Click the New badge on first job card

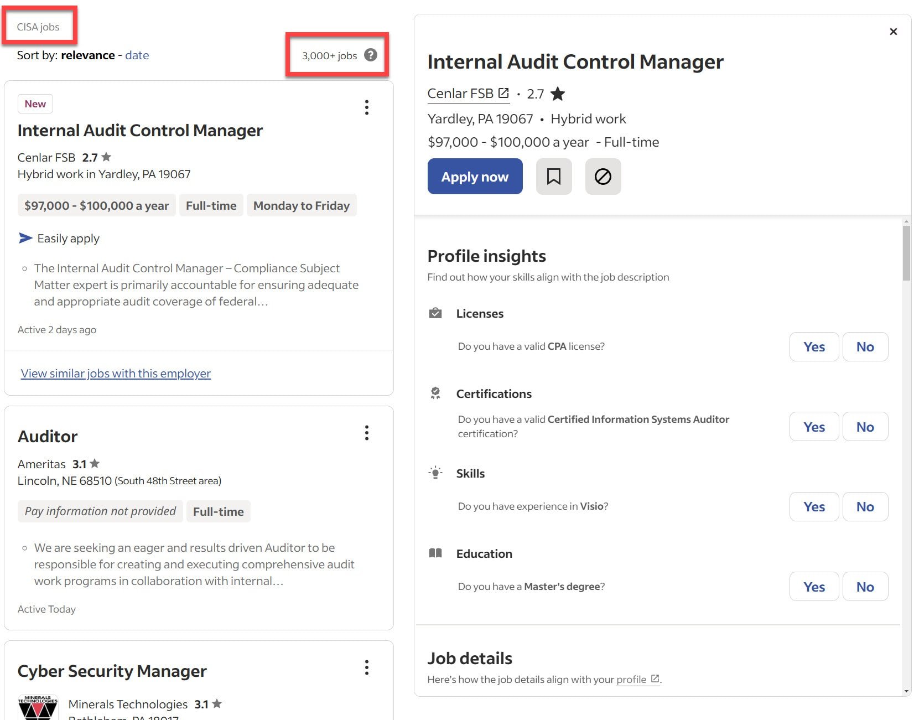pos(35,104)
